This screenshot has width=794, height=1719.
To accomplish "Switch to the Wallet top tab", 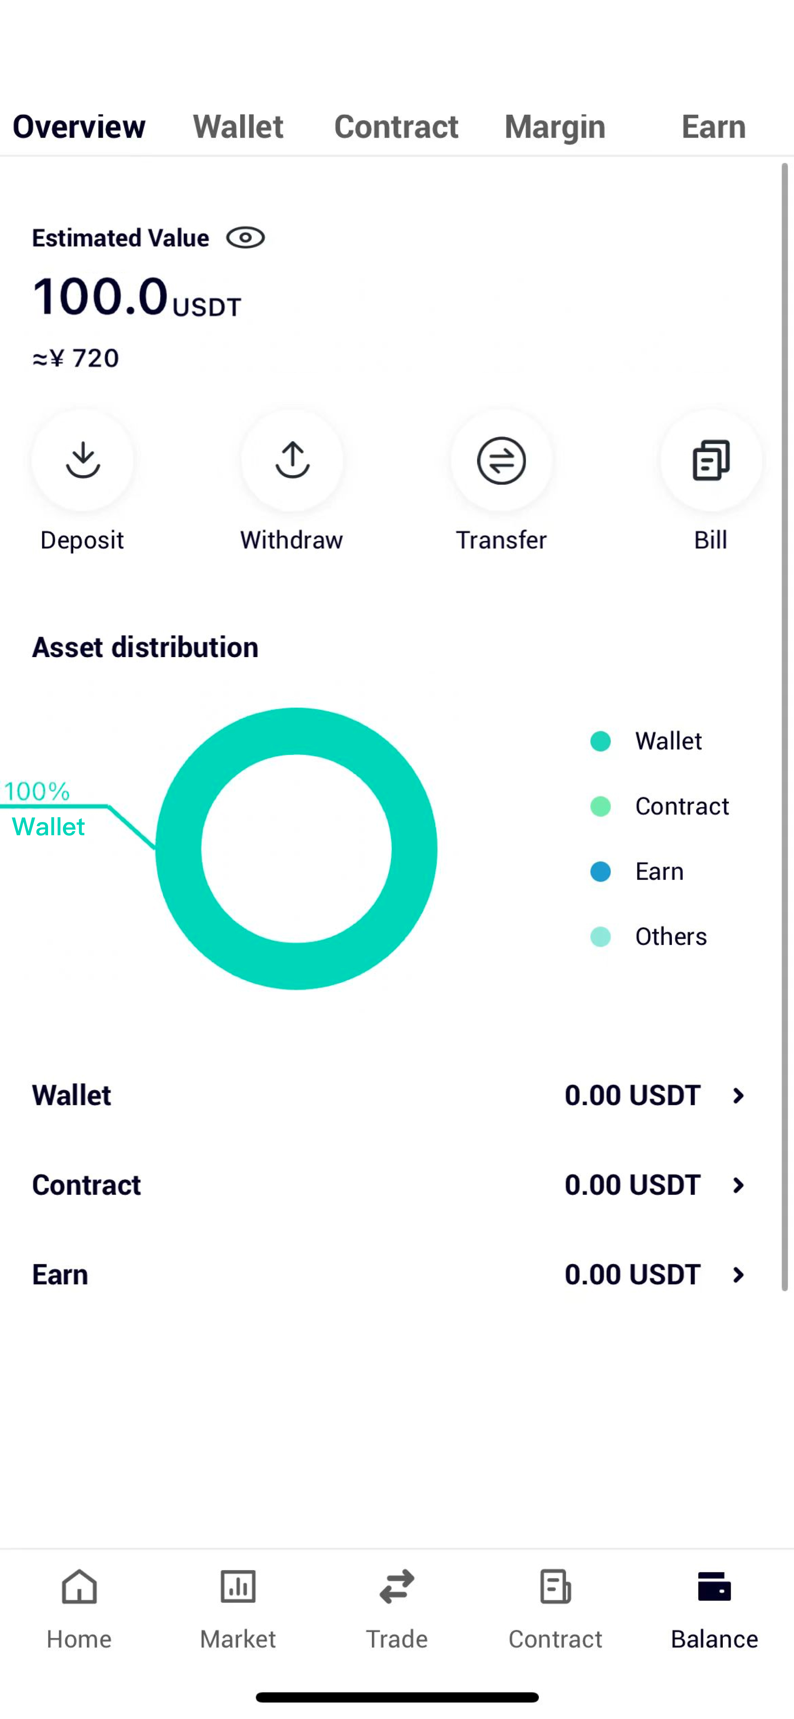I will point(237,127).
